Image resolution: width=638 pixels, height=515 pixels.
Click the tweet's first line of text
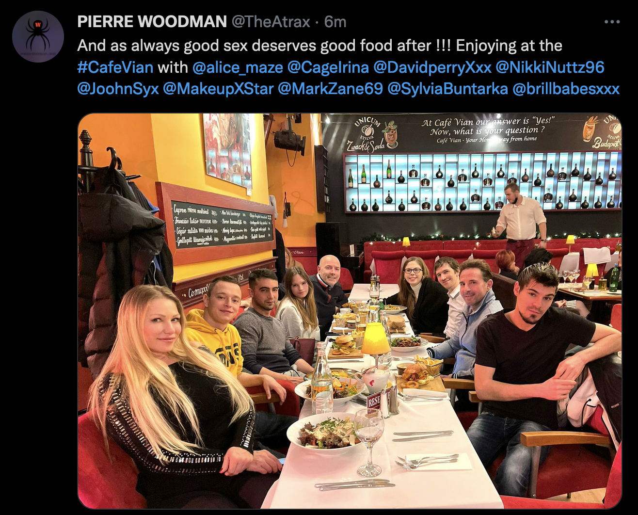click(320, 46)
